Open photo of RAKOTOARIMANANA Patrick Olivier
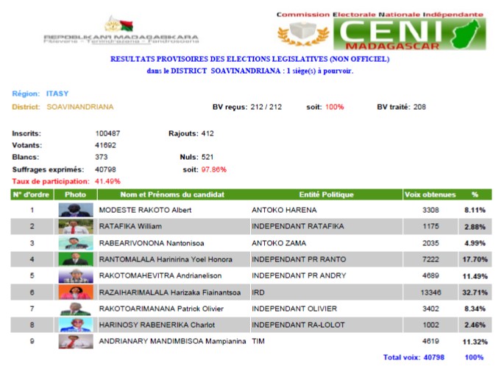 pos(76,309)
